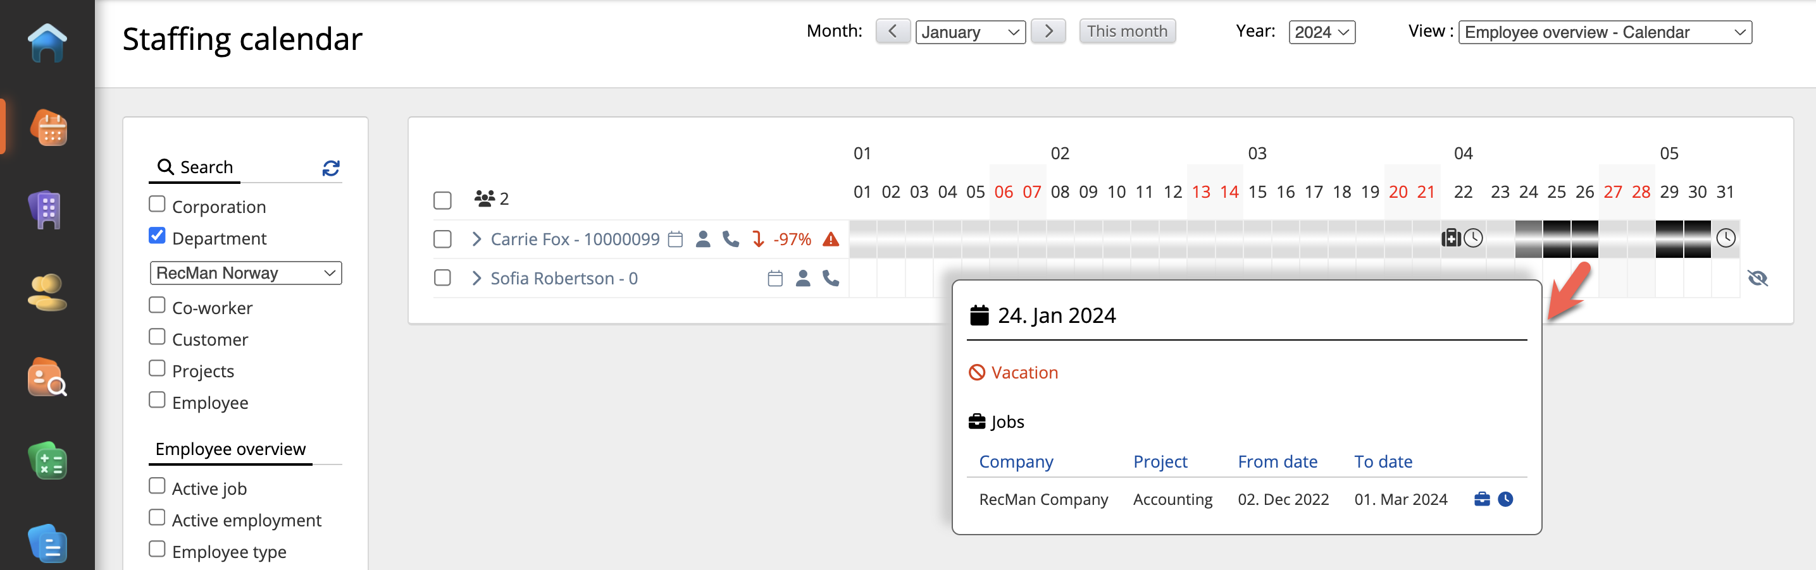Open Sofia Robertson's calendar icon
The width and height of the screenshot is (1816, 570).
pos(774,279)
